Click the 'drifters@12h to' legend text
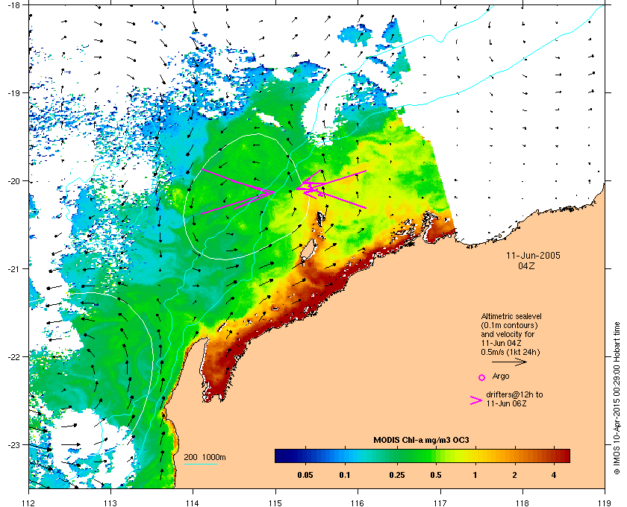 tap(514, 394)
